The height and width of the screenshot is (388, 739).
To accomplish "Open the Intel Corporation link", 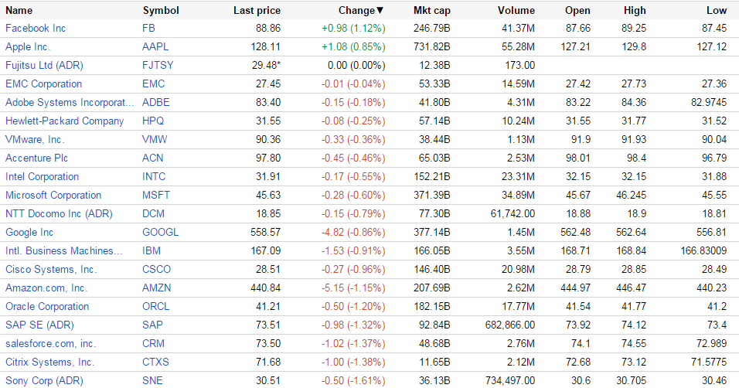I will click(42, 176).
